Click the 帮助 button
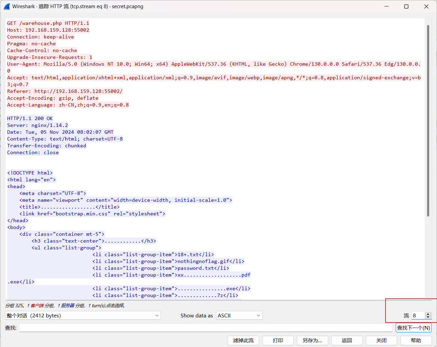 416,341
